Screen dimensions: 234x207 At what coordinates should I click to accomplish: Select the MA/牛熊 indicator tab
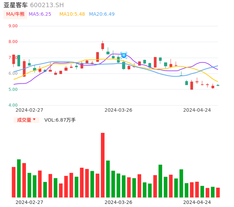[15, 14]
